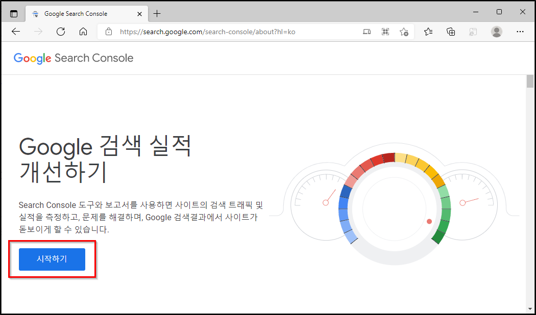The height and width of the screenshot is (315, 536).
Task: Click the scrollbar down arrow
Action: tap(530, 309)
